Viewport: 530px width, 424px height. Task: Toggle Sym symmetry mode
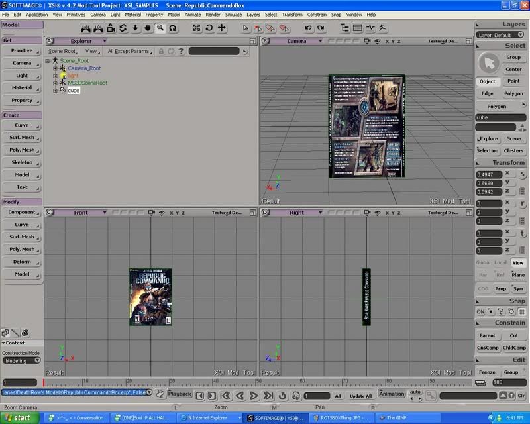click(x=518, y=288)
